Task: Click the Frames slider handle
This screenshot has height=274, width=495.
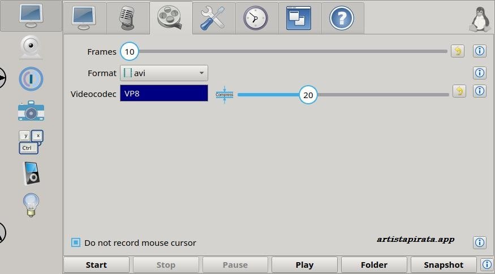Action: pos(130,52)
